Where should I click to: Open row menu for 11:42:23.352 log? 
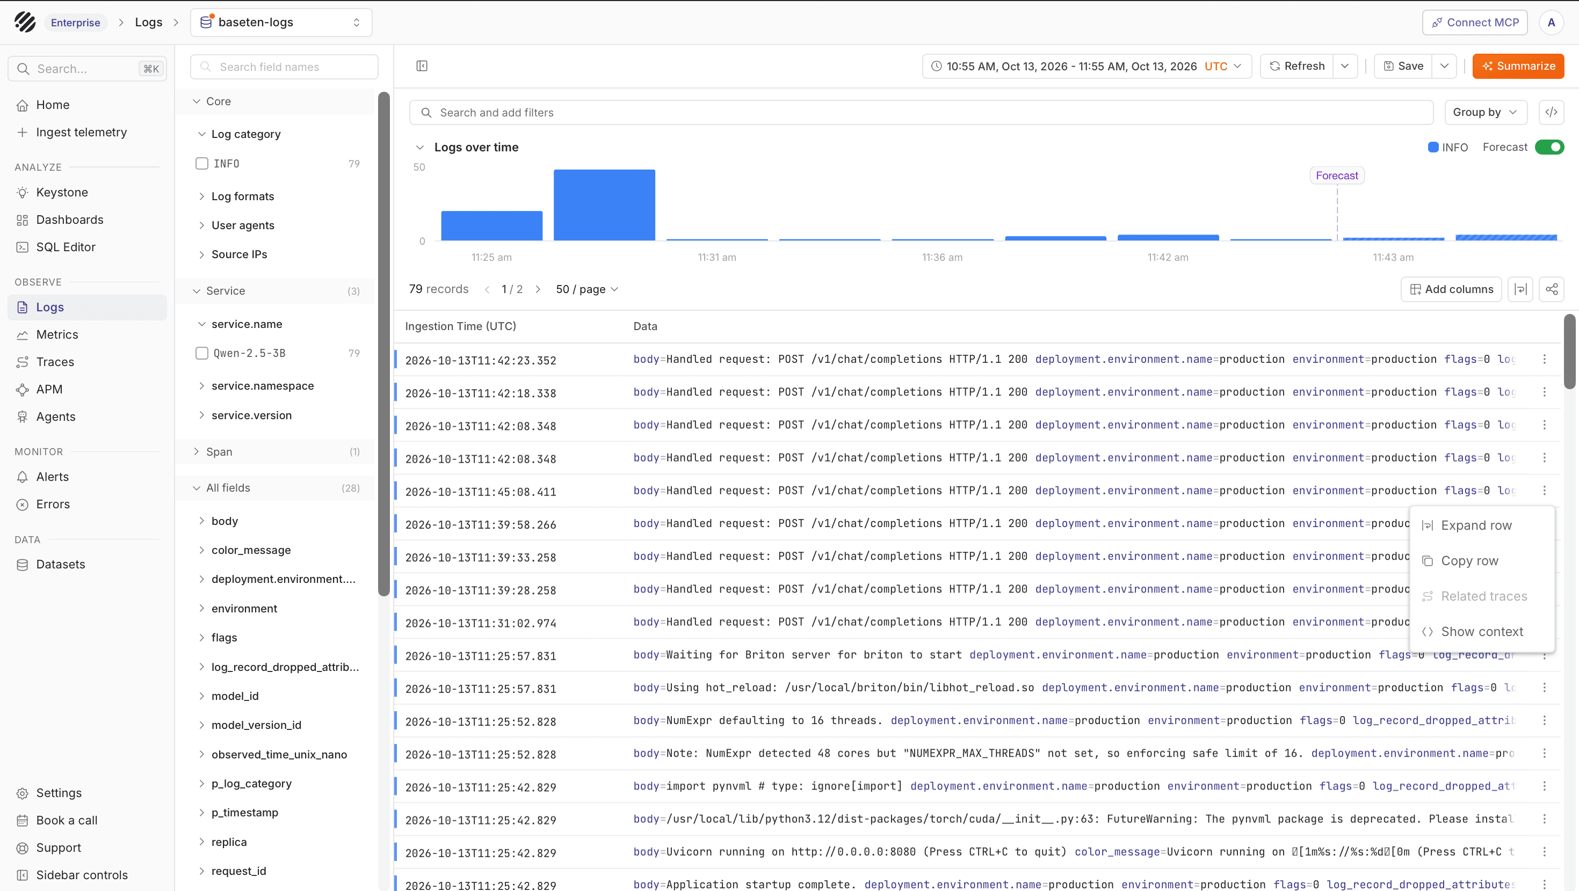click(x=1544, y=359)
